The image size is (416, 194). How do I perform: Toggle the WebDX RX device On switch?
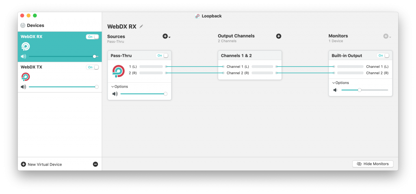point(92,37)
